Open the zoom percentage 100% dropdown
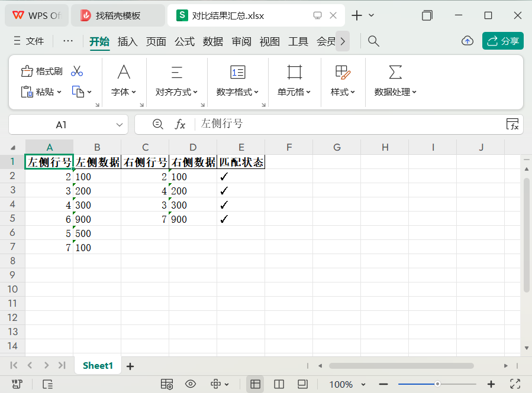Image resolution: width=532 pixels, height=393 pixels. [363, 385]
